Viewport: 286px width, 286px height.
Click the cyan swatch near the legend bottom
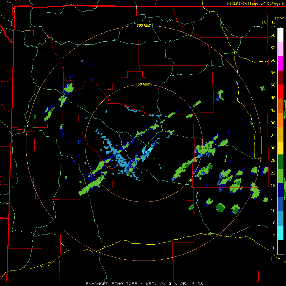pyautogui.click(x=281, y=233)
